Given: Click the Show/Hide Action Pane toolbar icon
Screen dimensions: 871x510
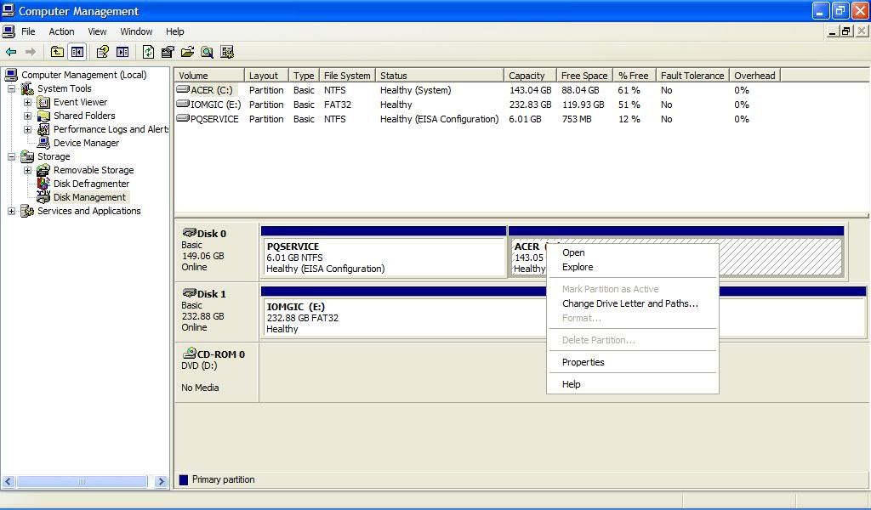Looking at the screenshot, I should coord(122,52).
